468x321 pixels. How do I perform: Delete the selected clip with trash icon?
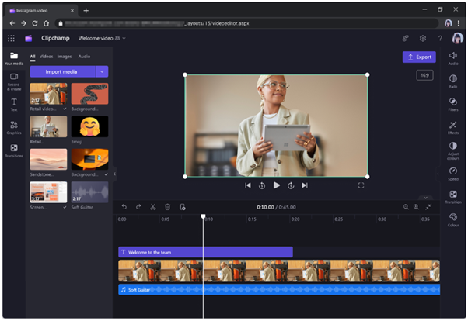click(167, 207)
